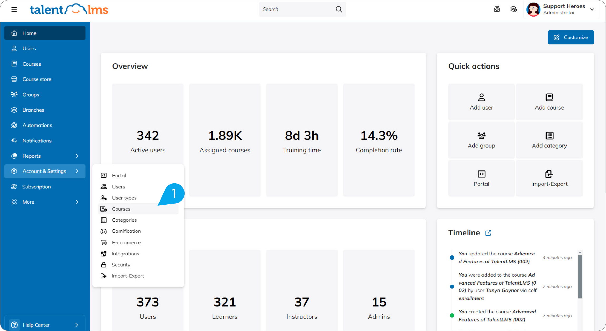The width and height of the screenshot is (606, 331).
Task: Click the Add group people icon
Action: pos(481,136)
